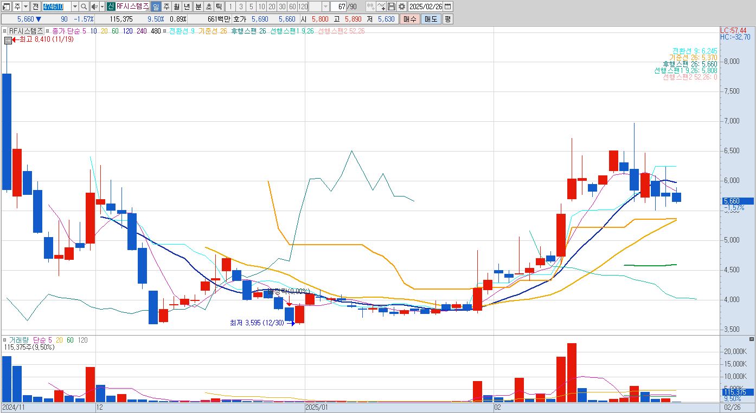Switch to the tick (틱) chart period

pos(219,6)
